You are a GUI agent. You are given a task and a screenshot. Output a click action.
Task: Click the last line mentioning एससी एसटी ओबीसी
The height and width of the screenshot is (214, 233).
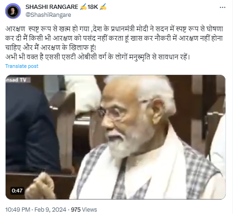point(98,57)
